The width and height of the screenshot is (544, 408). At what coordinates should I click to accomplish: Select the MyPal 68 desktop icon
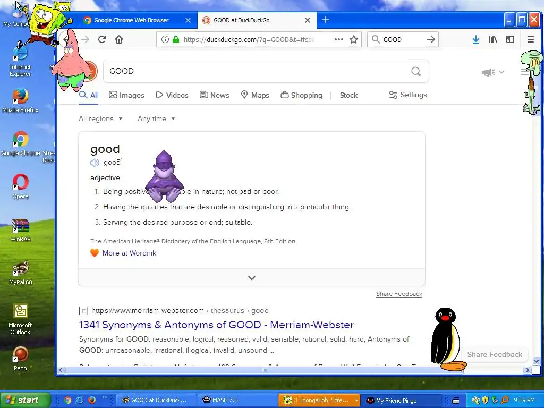21,273
